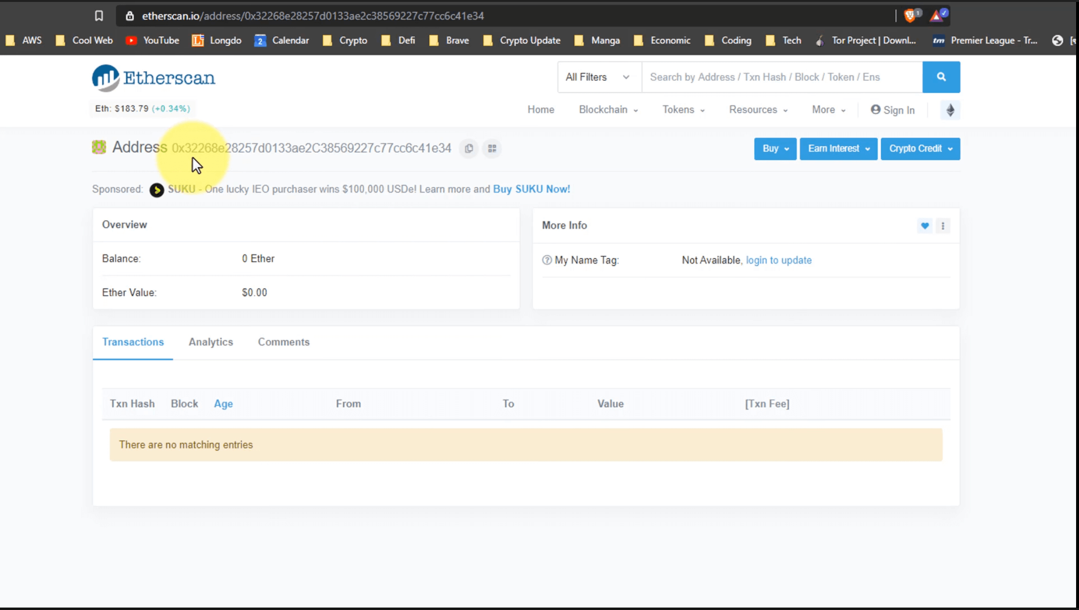Screen dimensions: 1079x610
Task: Click the Ethereum network diamond icon
Action: click(x=950, y=110)
